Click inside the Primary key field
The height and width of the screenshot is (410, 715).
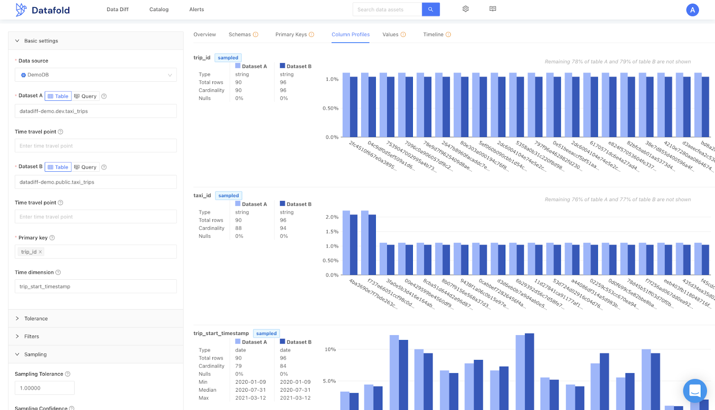(96, 252)
